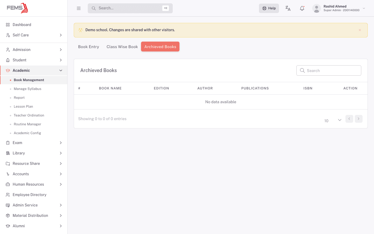Collapse the Academic menu chevron
374x234 pixels.
[x=61, y=70]
